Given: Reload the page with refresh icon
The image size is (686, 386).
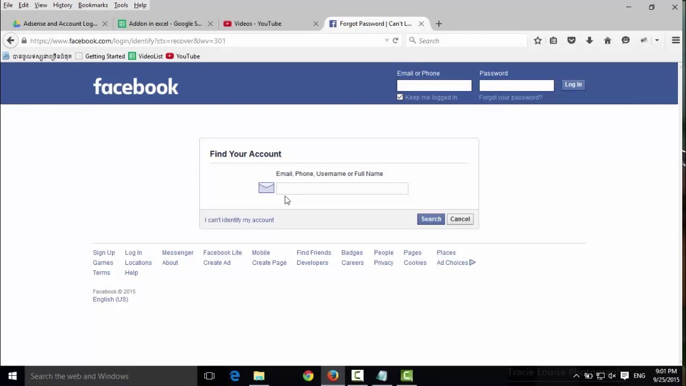Looking at the screenshot, I should pyautogui.click(x=396, y=41).
